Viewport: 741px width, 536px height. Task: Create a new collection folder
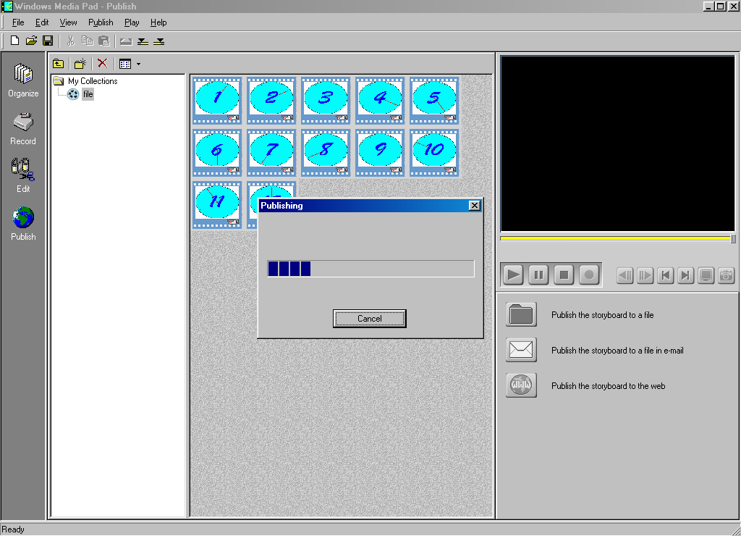coord(80,64)
